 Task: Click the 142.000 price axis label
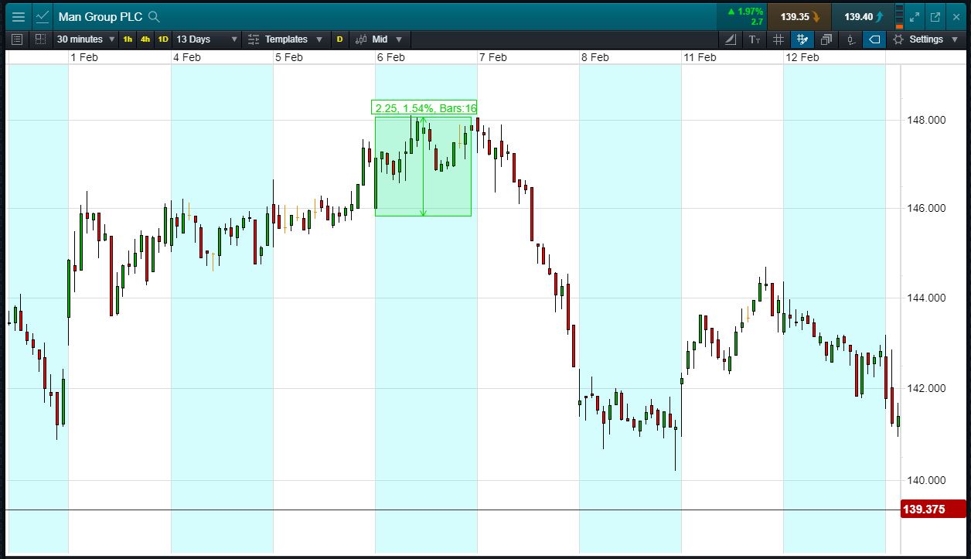926,388
